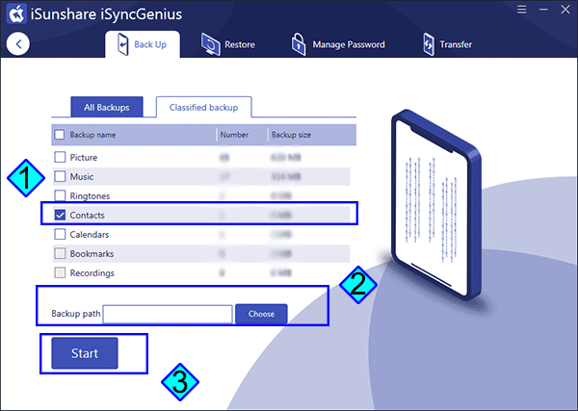Click the Backup path label text
578x411 pixels.
pyautogui.click(x=75, y=314)
